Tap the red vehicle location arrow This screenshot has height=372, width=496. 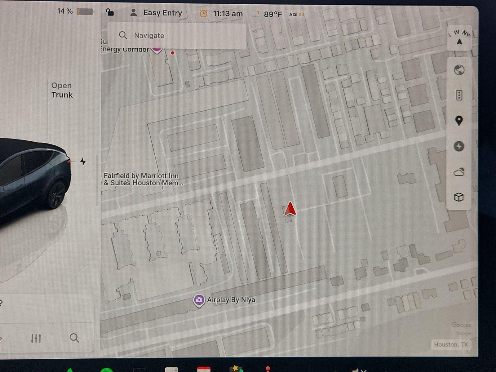click(x=290, y=209)
